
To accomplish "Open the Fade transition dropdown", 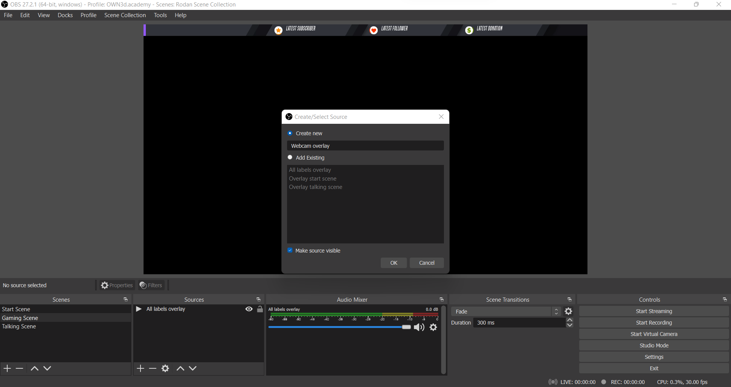I will [x=505, y=312].
